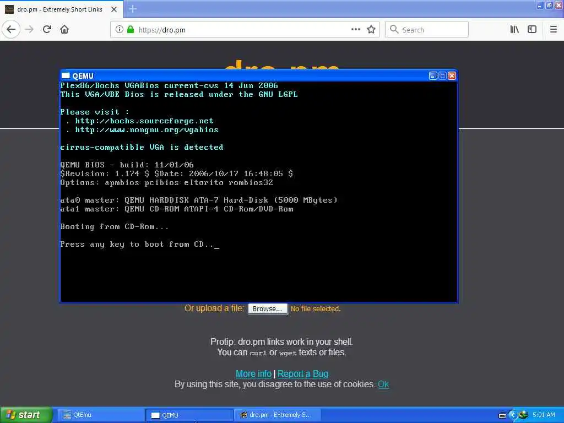Viewport: 564px width, 423px height.
Task: Click the 'Or upload a file:' label
Action: coord(214,308)
